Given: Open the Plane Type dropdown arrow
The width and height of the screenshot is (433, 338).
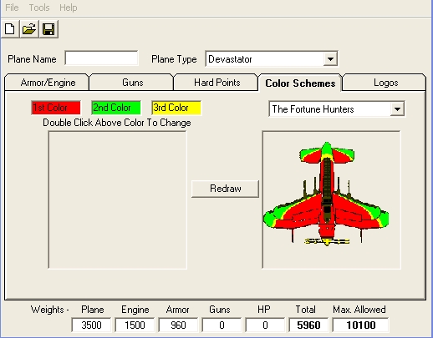Looking at the screenshot, I should [330, 59].
